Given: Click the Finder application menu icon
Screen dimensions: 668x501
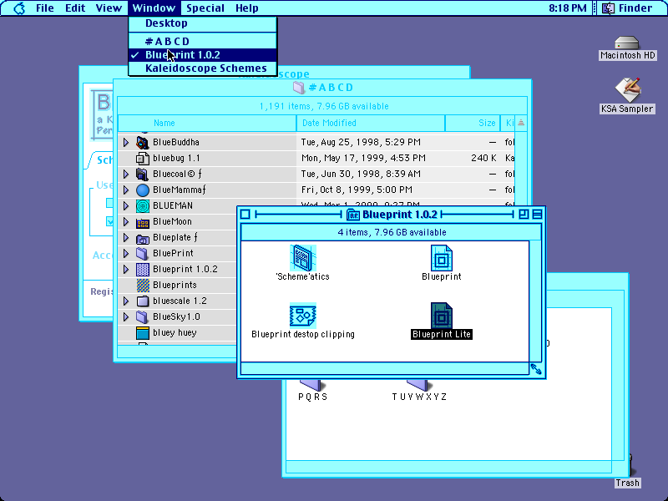Looking at the screenshot, I should point(609,8).
